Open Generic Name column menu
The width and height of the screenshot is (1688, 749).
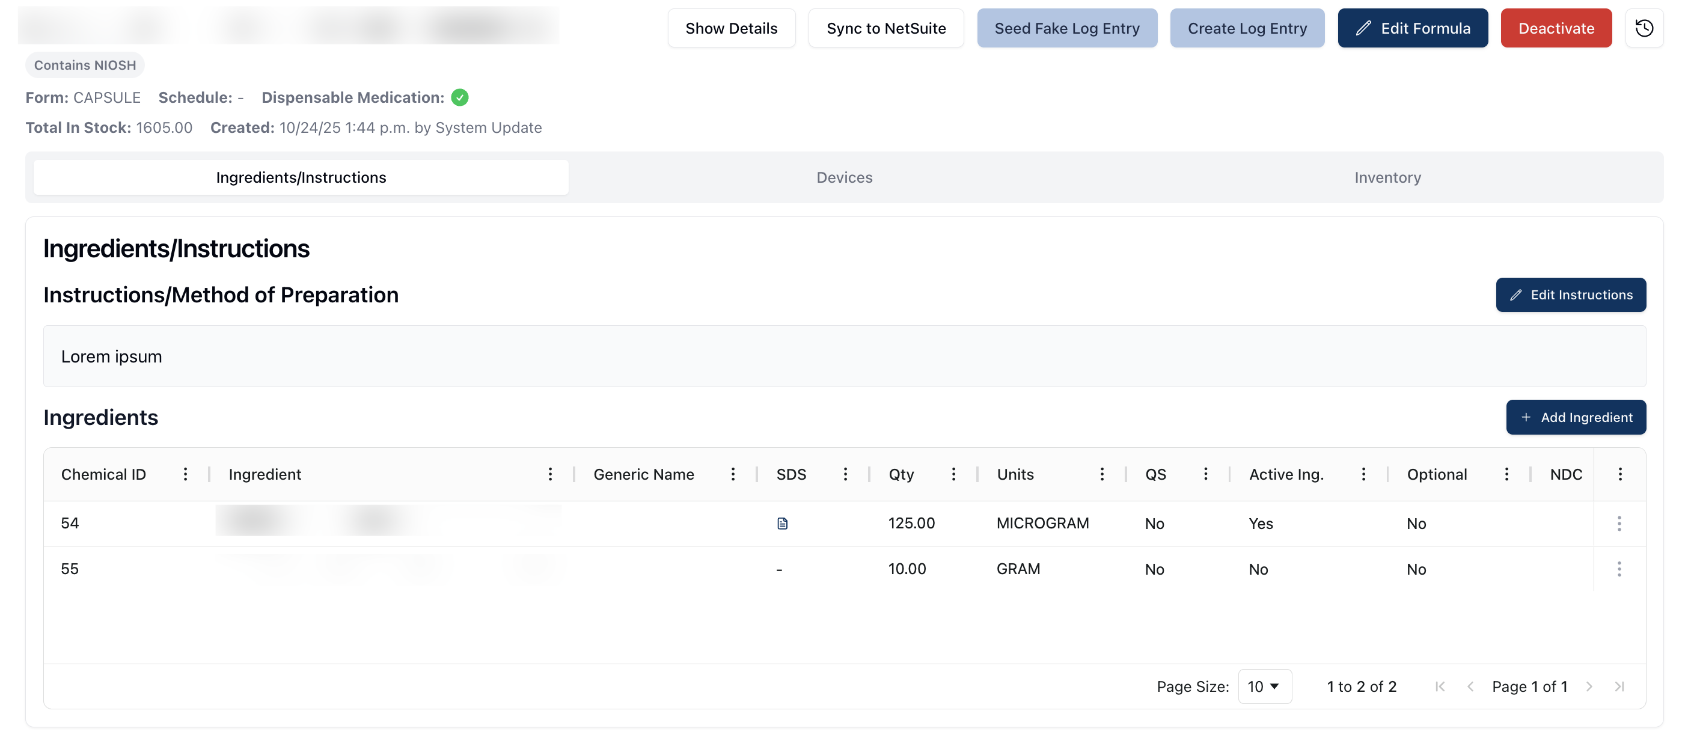tap(733, 474)
